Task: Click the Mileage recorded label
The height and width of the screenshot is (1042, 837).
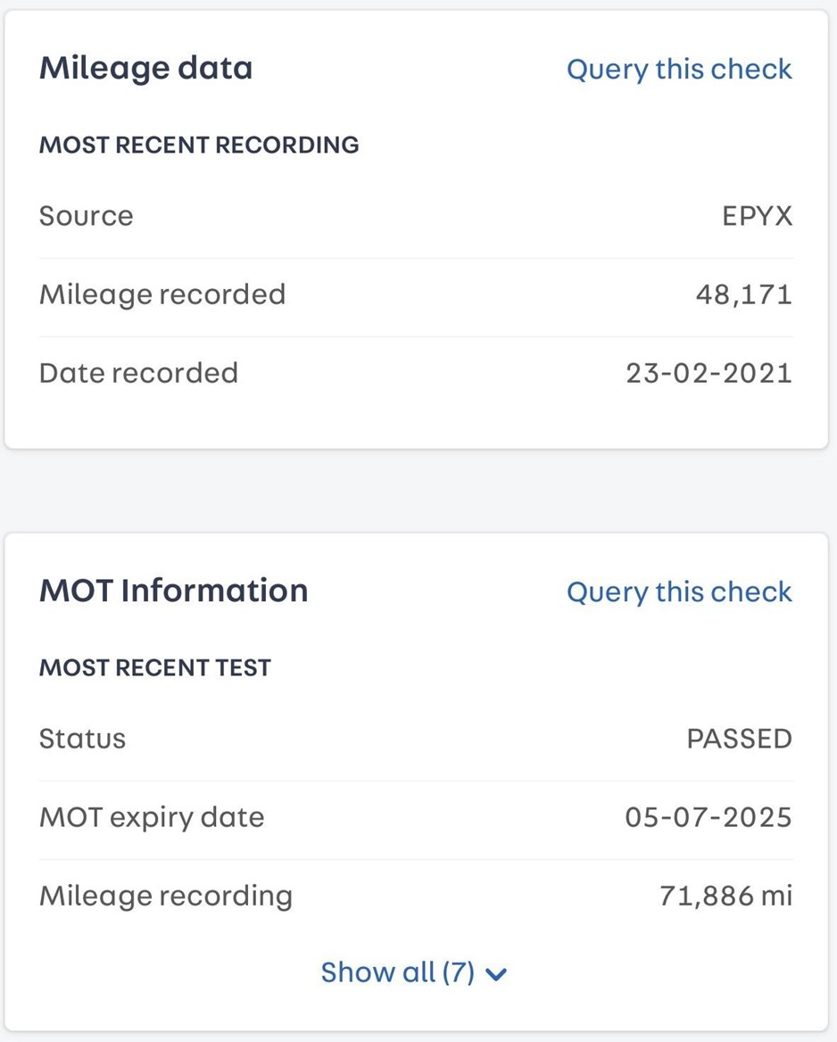Action: point(162,294)
